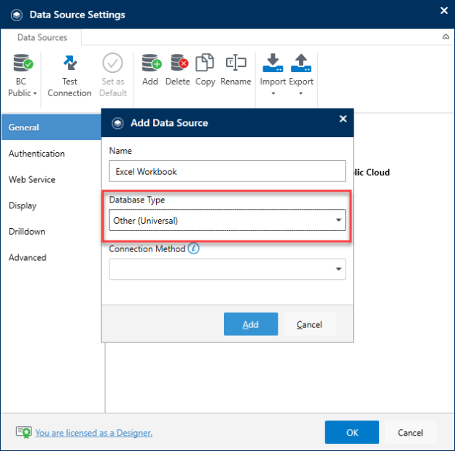This screenshot has height=451, width=455.
Task: Open the Connection Method combo box
Action: tap(227, 269)
